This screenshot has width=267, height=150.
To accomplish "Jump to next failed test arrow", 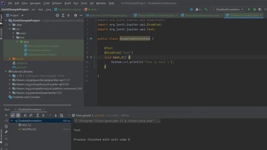I will click(x=55, y=115).
